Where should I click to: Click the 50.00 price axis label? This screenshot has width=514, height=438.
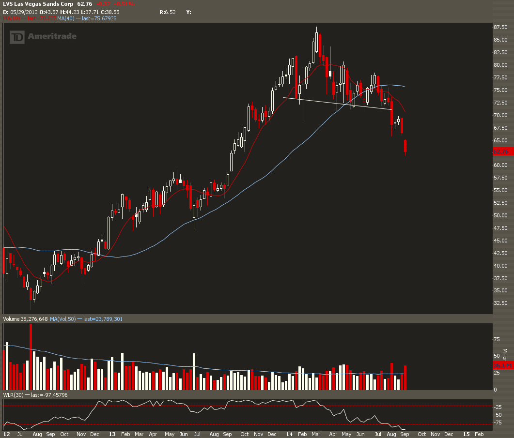500,215
